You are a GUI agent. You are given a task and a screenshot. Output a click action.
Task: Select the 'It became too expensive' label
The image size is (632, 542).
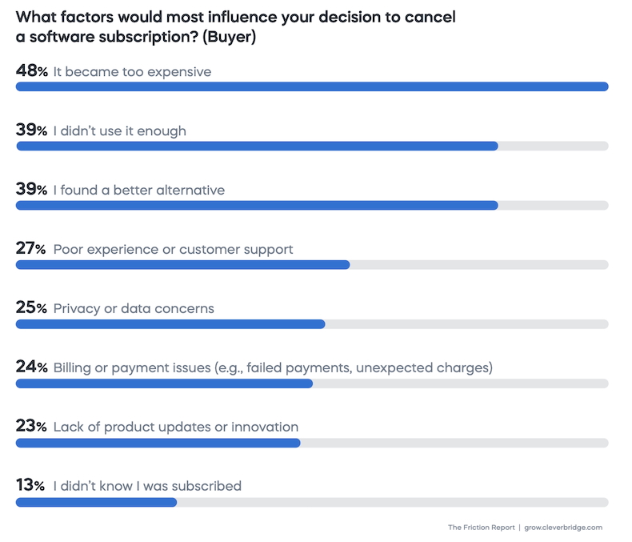[132, 72]
